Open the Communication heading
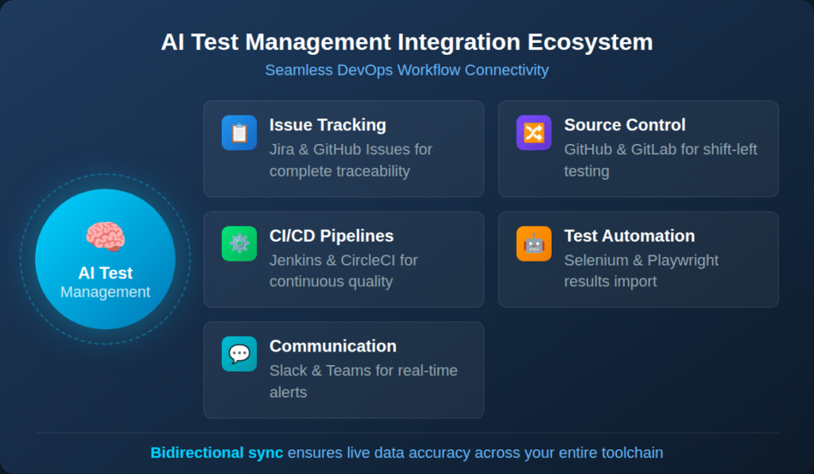This screenshot has width=814, height=474. click(x=332, y=346)
